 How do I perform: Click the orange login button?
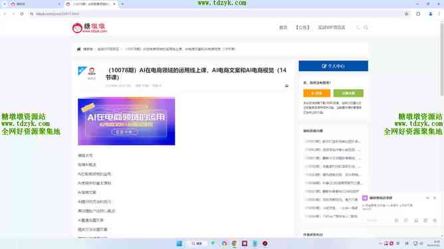(x=316, y=93)
